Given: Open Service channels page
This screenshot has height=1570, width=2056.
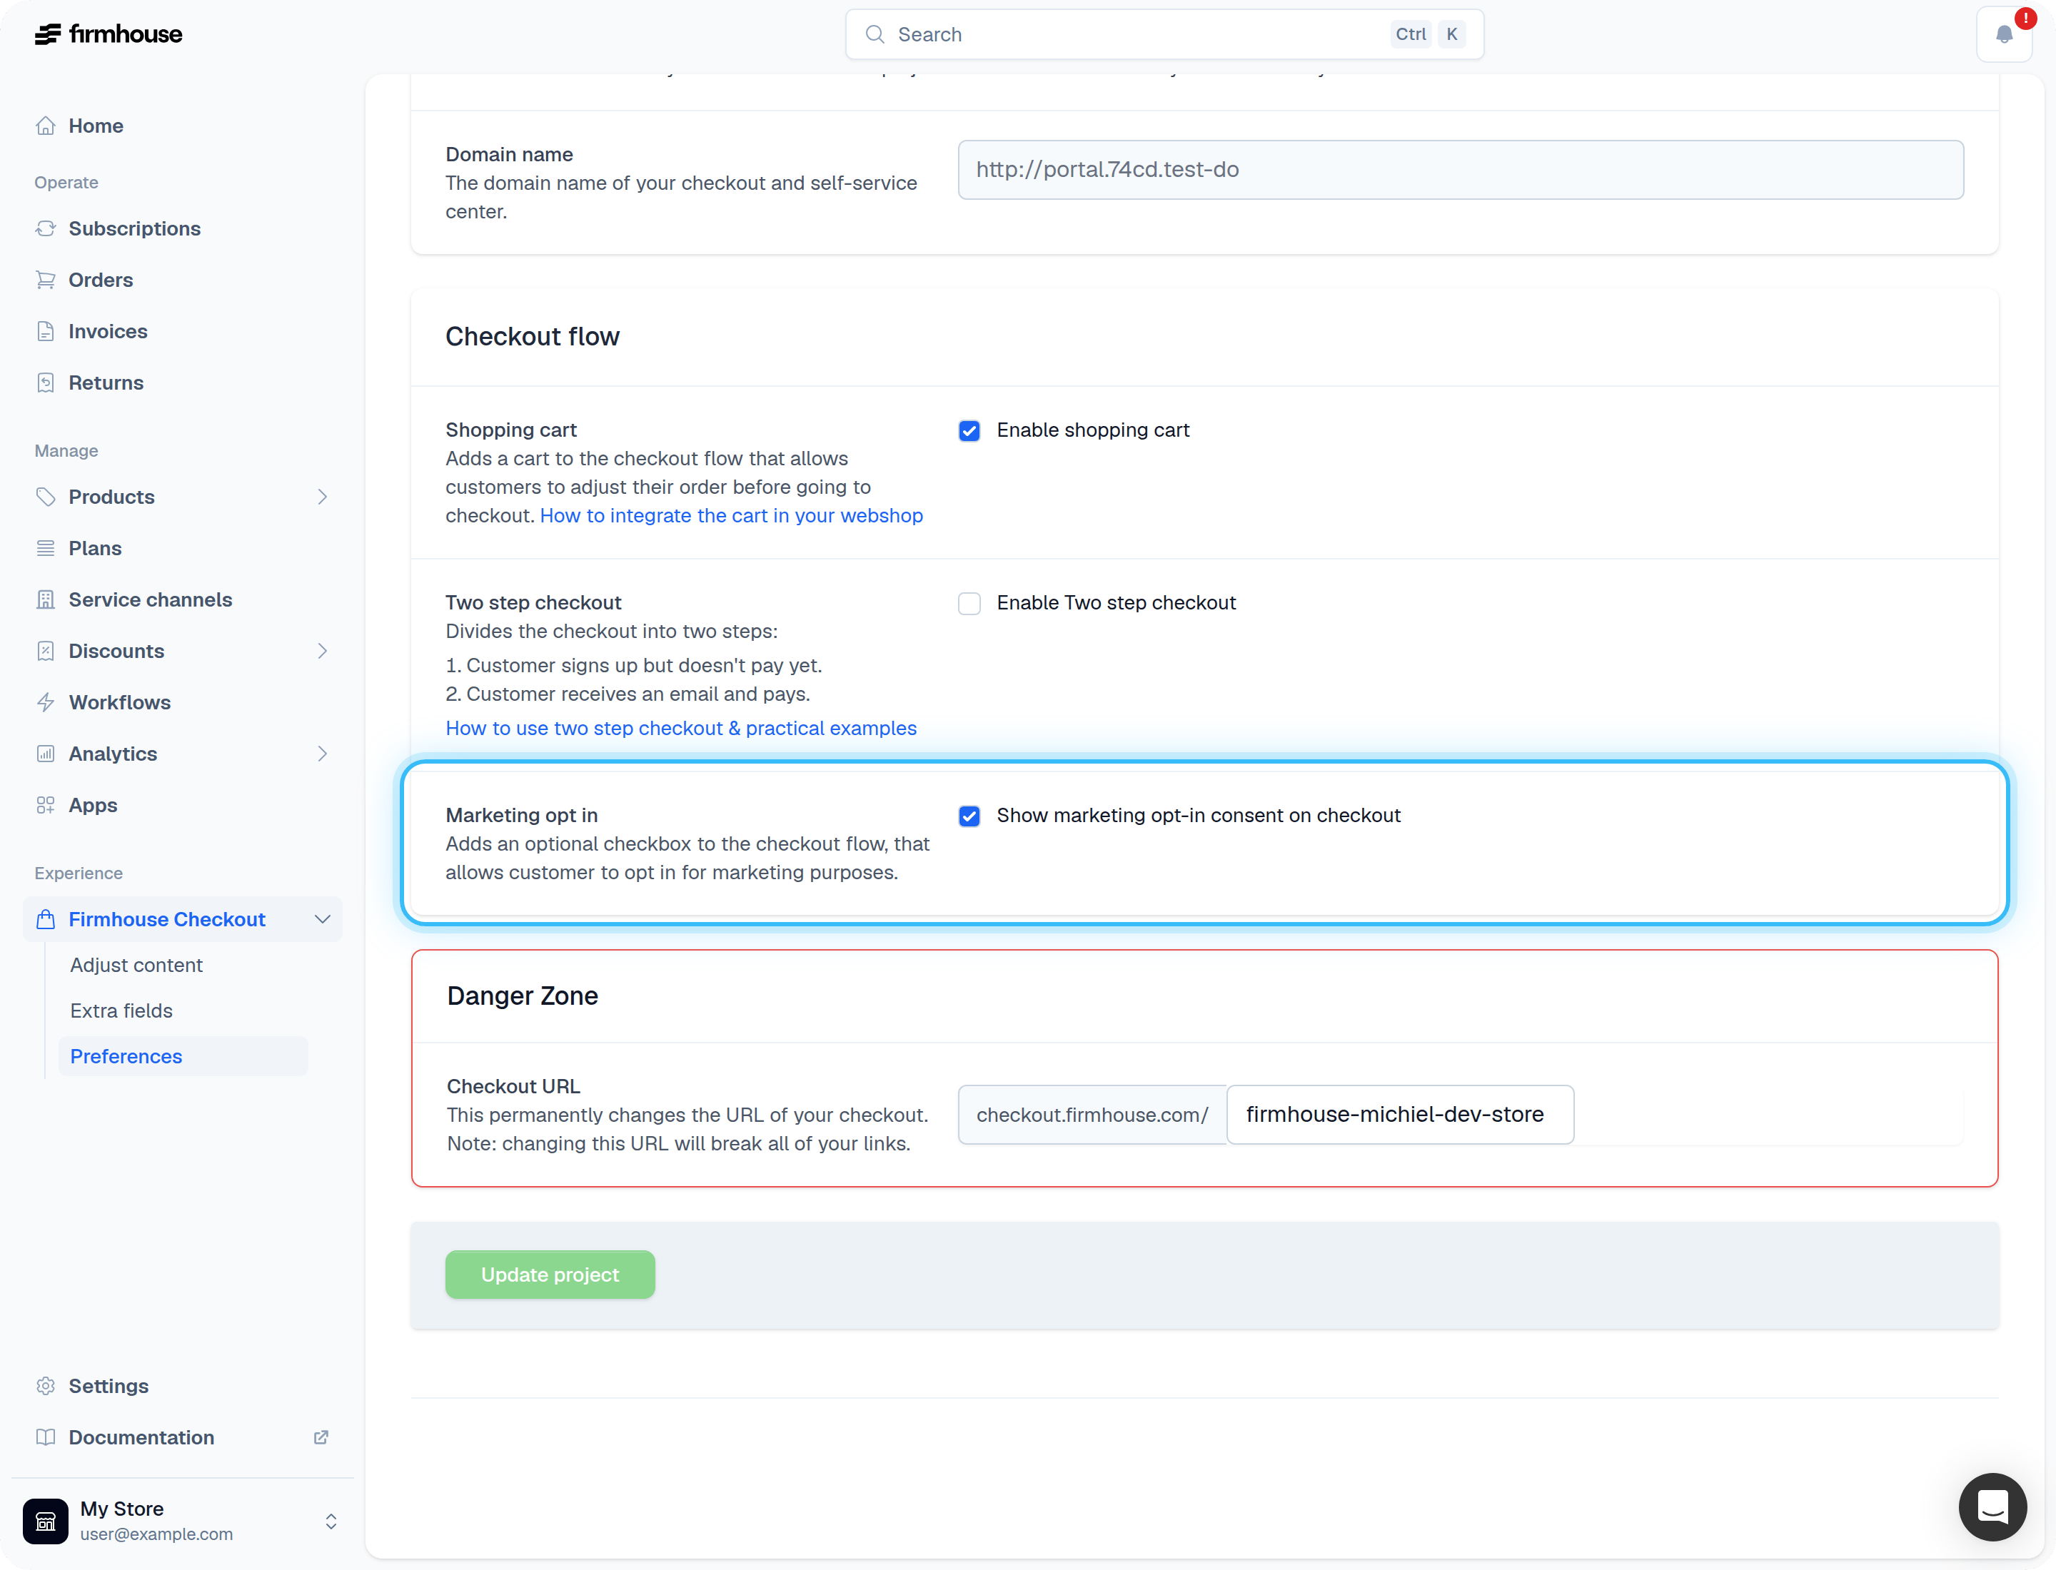Looking at the screenshot, I should (151, 599).
